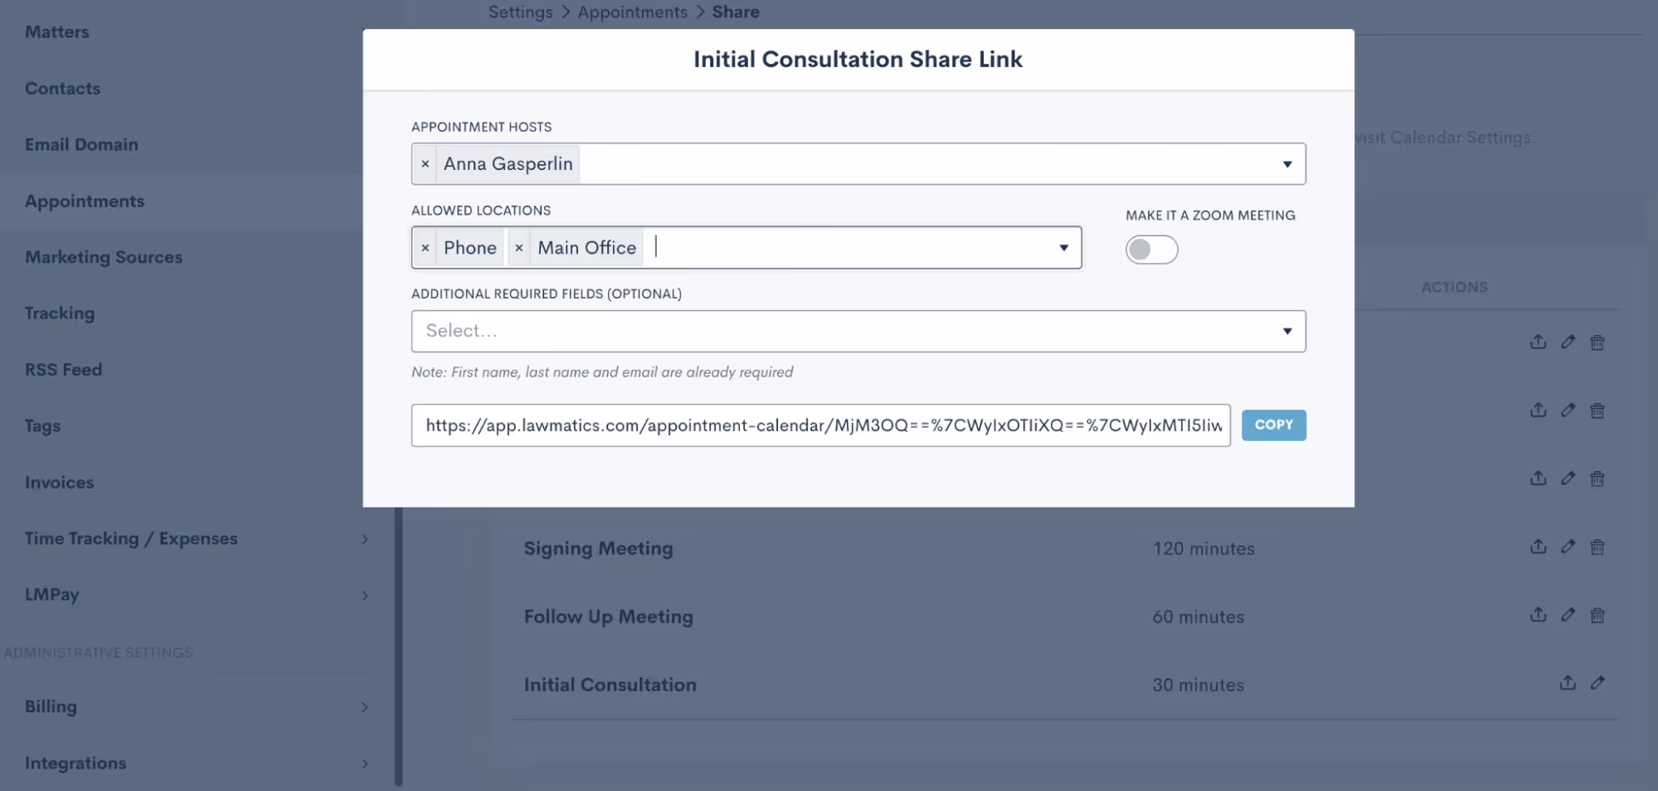
Task: Open Marketing Sources settings
Action: tap(104, 257)
